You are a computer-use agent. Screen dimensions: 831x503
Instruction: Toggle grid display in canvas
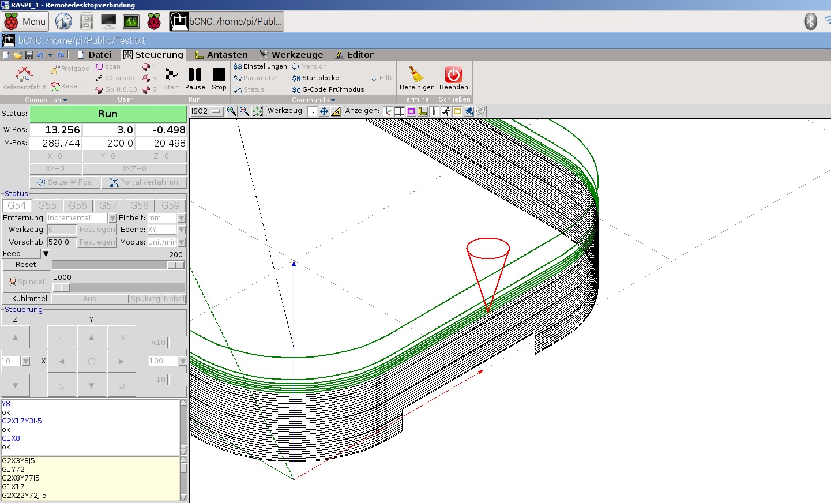pyautogui.click(x=400, y=111)
